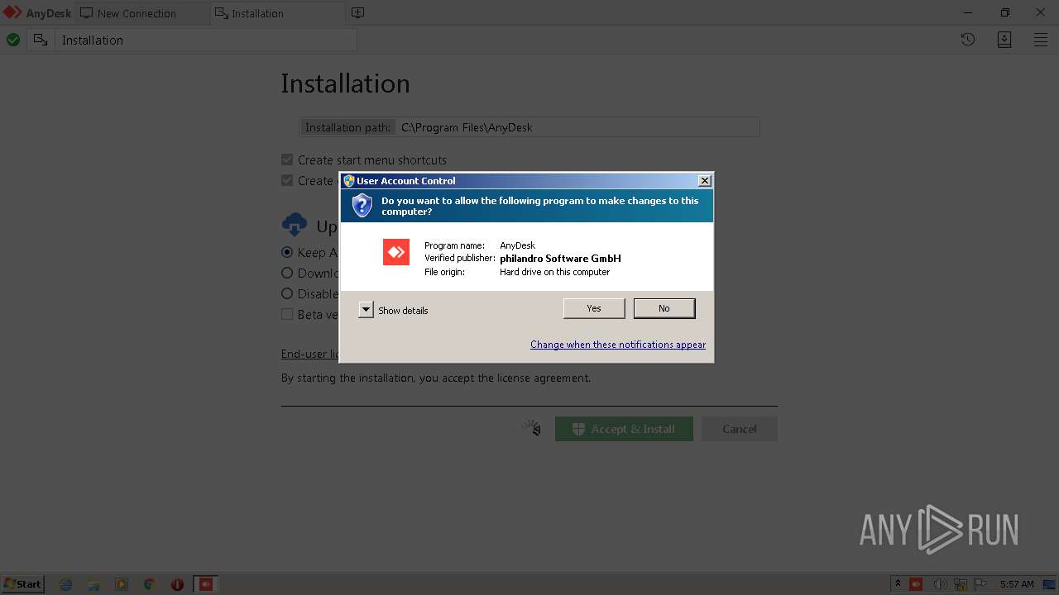Screen dimensions: 1059x595
Task: Toggle the second Create checkbox
Action: coord(287,181)
